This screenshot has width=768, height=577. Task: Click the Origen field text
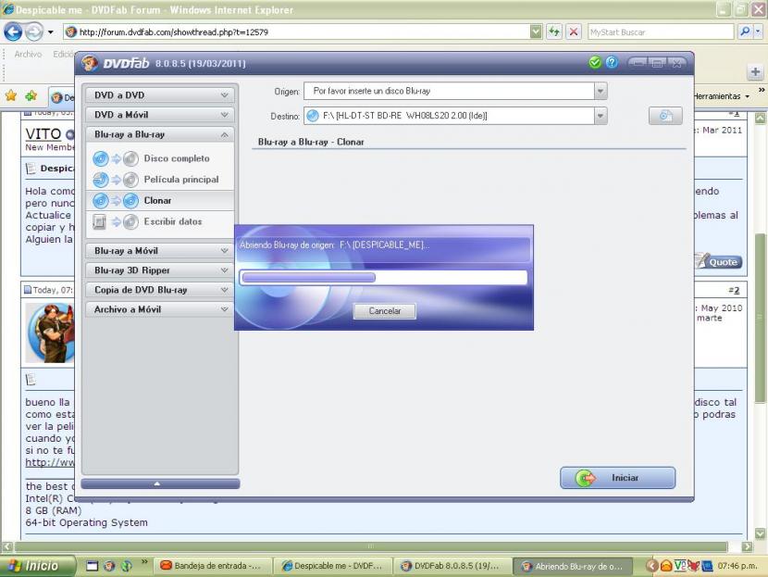pos(372,91)
